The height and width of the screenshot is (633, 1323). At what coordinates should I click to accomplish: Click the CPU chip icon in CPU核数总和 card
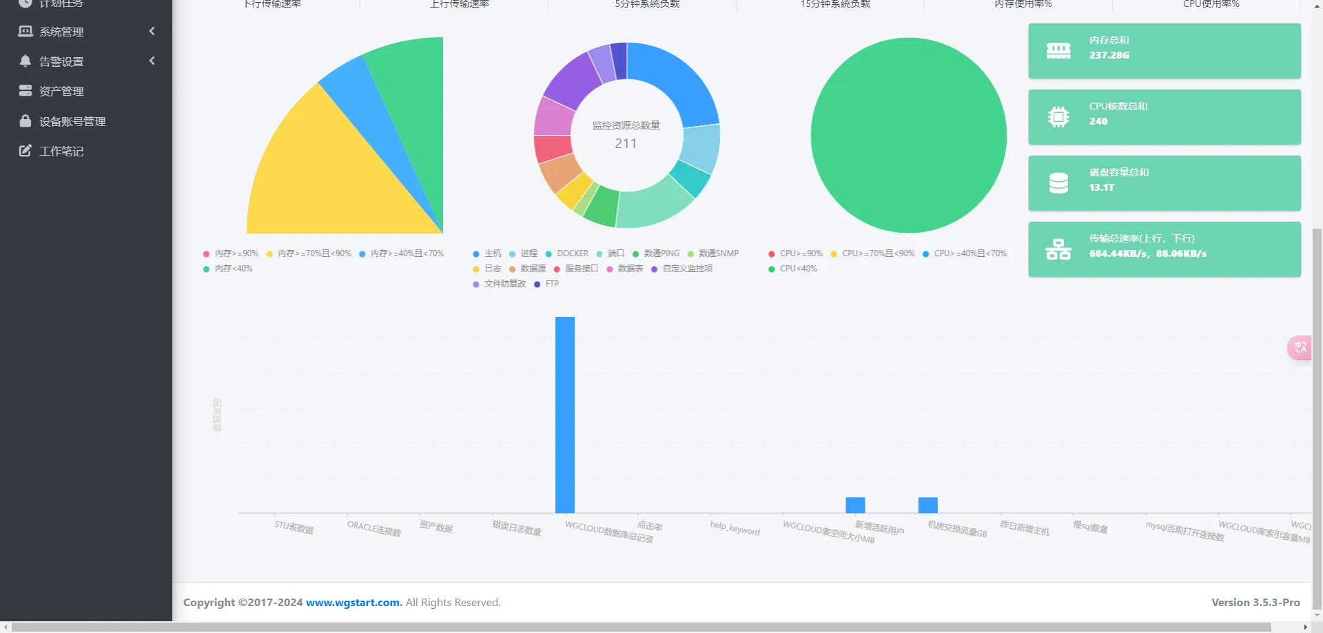click(1058, 117)
